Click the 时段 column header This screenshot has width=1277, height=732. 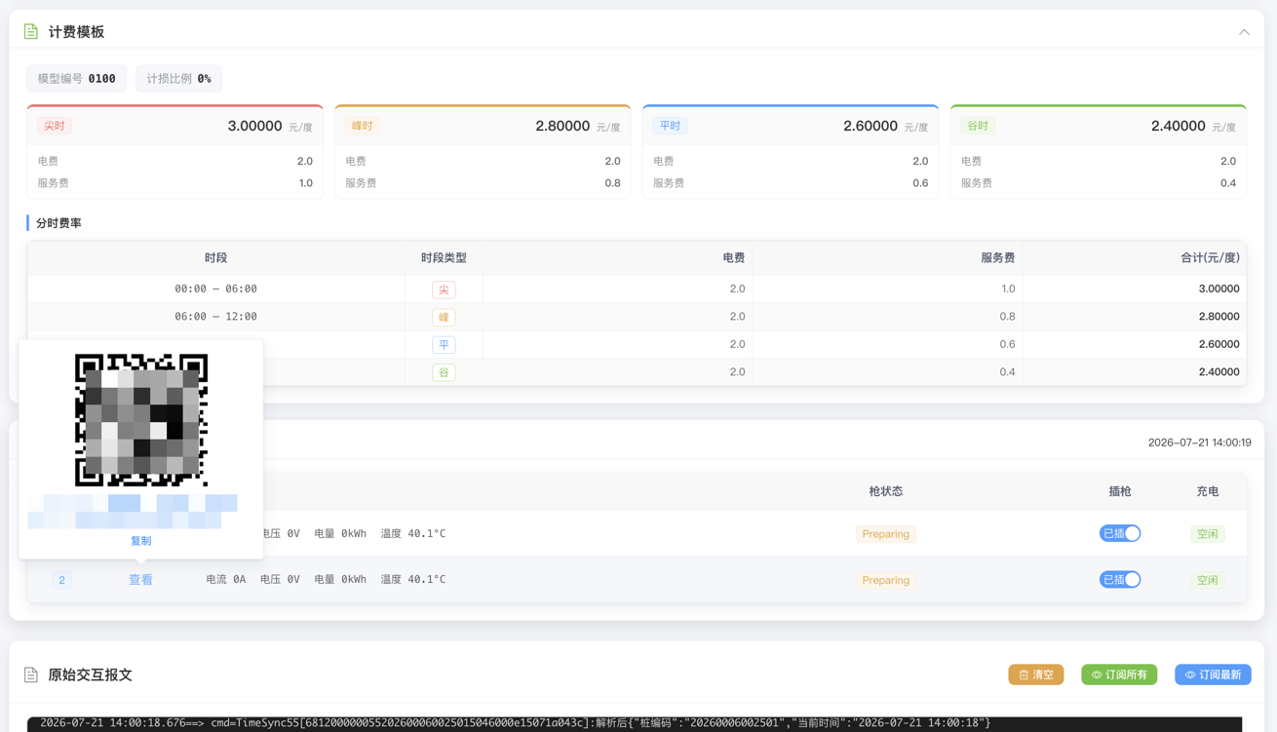point(216,258)
